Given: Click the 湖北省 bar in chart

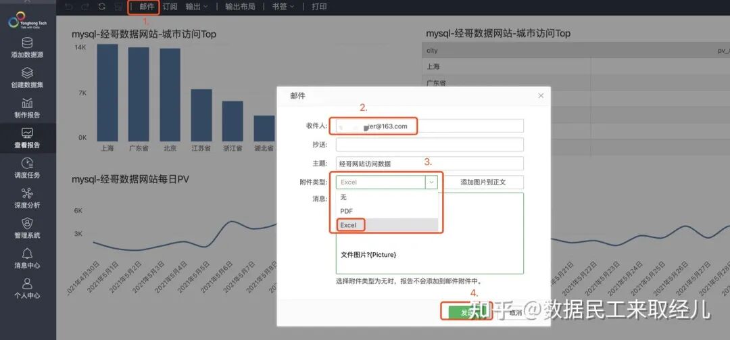Looking at the screenshot, I should [x=264, y=128].
